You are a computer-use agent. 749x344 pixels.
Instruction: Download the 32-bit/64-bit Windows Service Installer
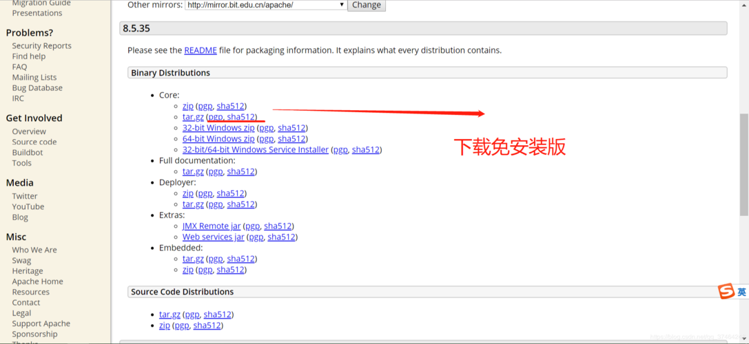255,150
